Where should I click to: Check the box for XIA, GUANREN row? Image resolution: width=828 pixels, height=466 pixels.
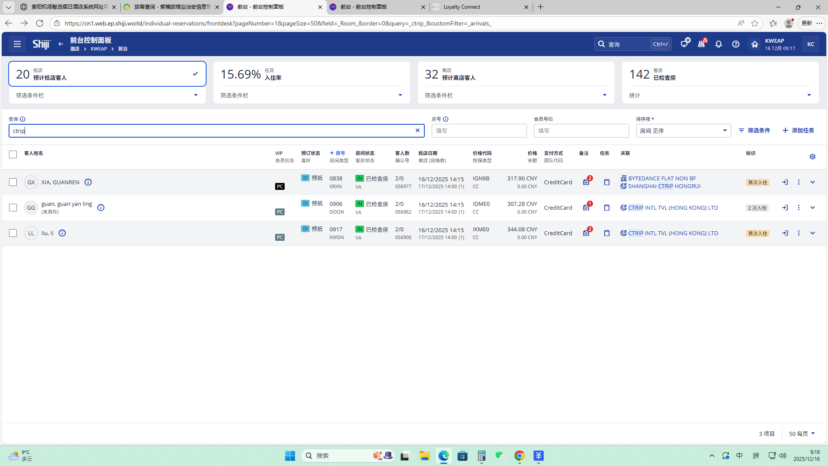coord(13,182)
